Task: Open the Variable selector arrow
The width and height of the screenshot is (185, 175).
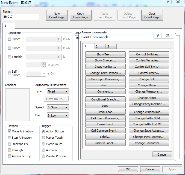Action: pos(59,57)
